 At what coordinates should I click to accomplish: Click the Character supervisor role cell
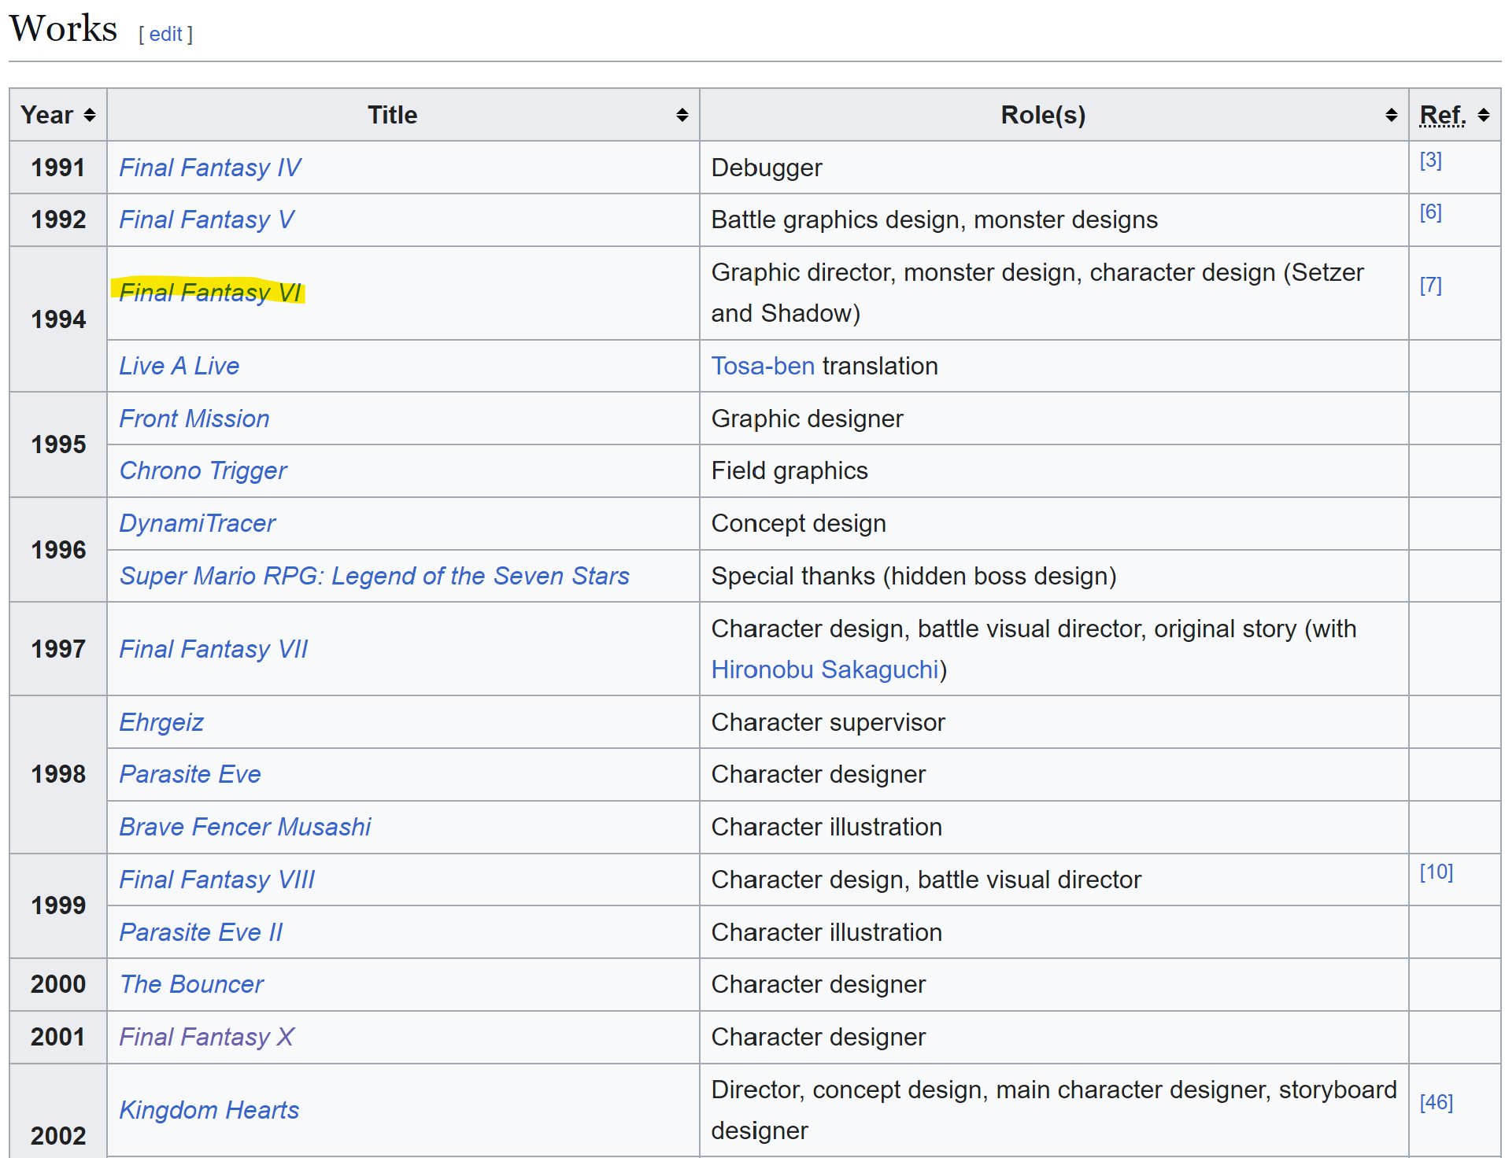(x=1054, y=722)
